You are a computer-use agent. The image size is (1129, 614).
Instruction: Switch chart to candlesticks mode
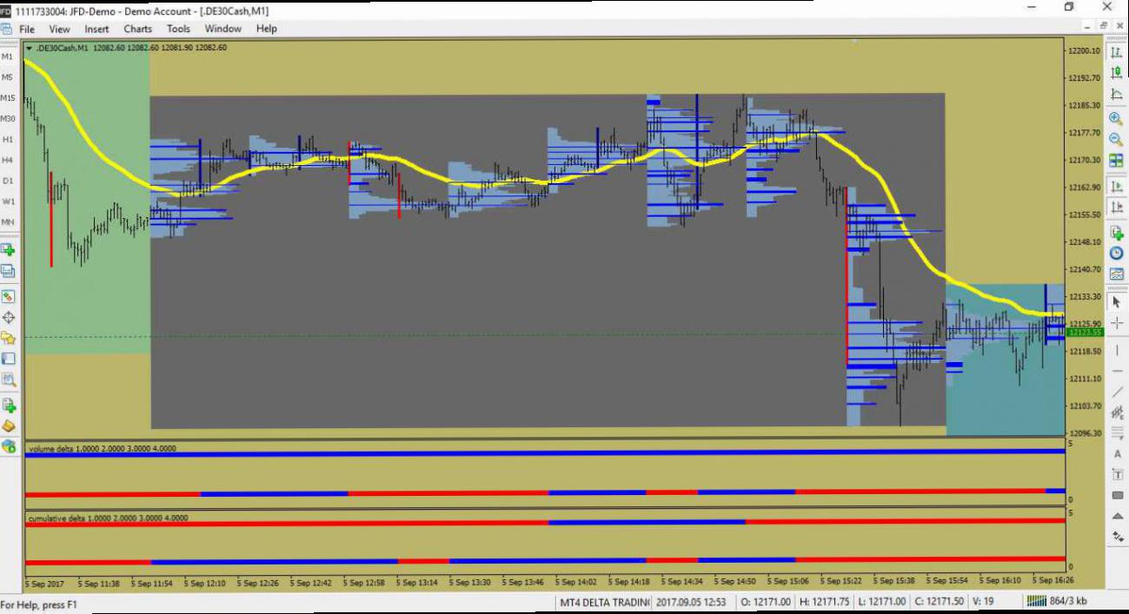[1117, 73]
